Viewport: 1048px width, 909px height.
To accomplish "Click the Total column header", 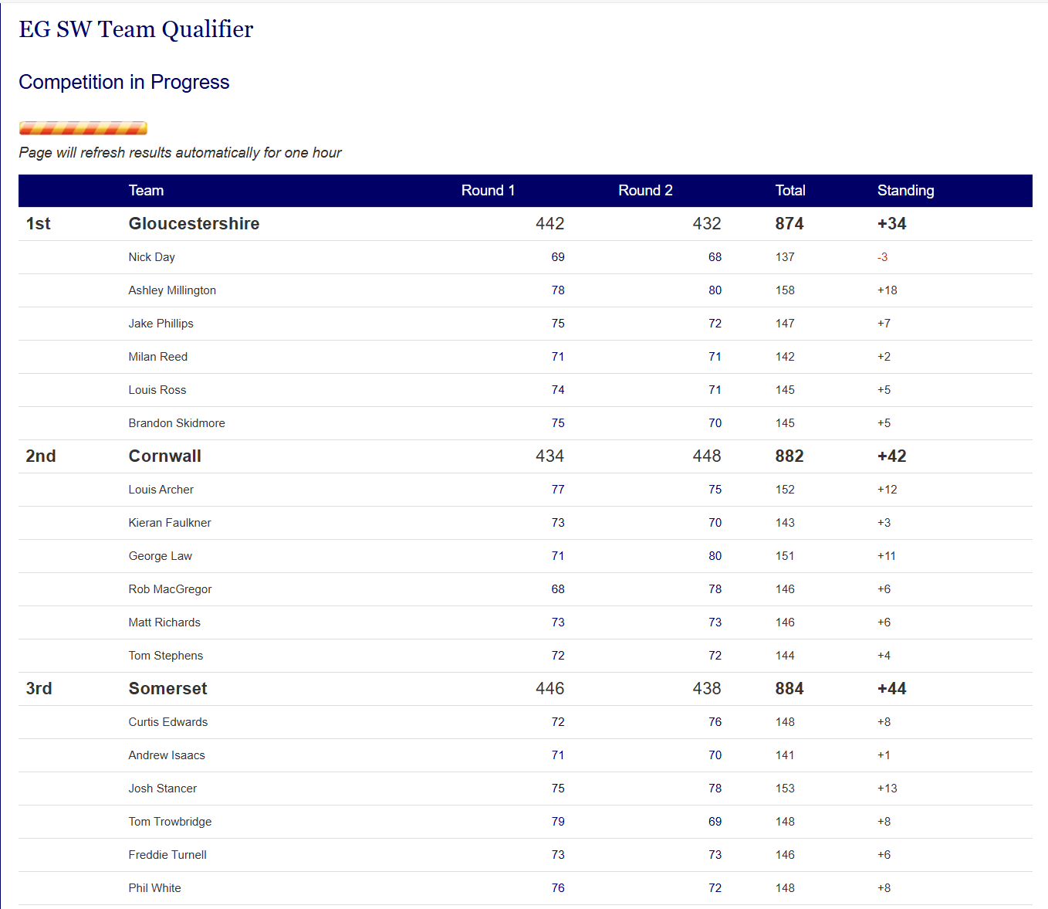I will [x=789, y=191].
